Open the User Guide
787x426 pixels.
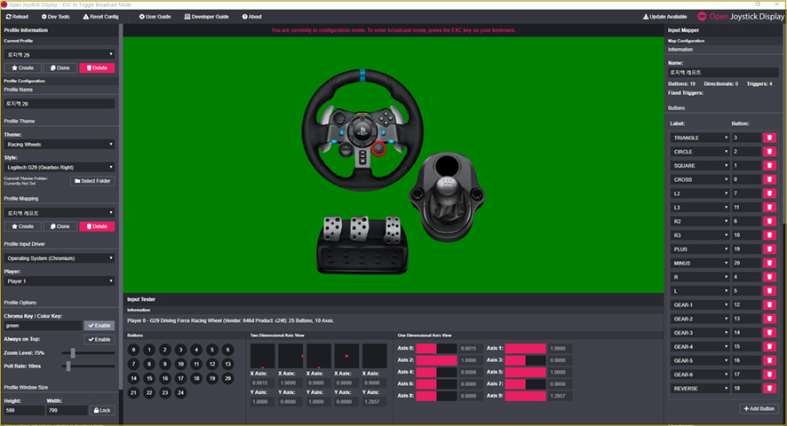click(155, 17)
